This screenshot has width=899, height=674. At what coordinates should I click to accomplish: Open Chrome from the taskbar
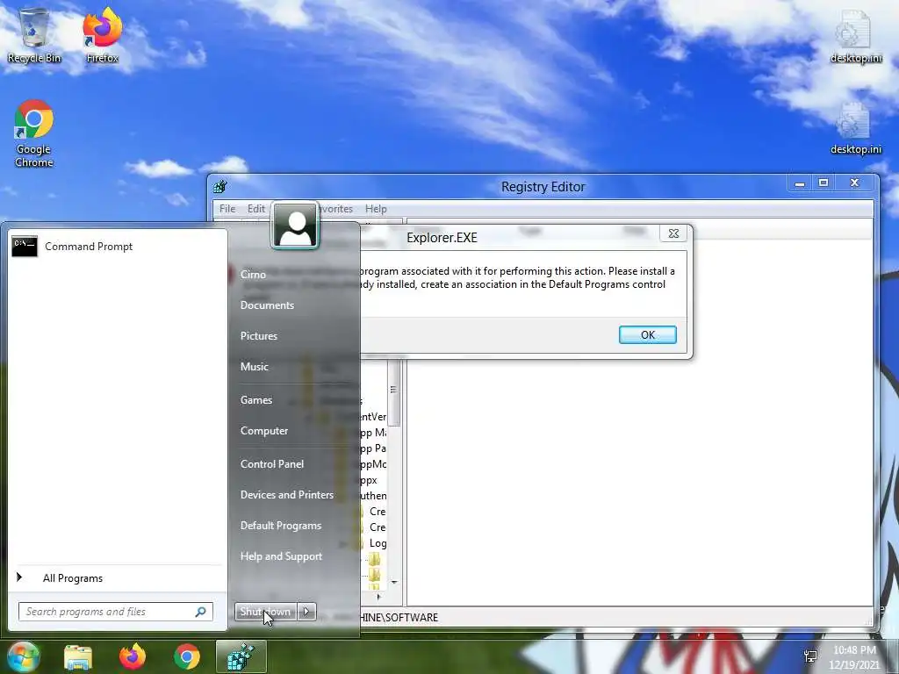pyautogui.click(x=187, y=656)
